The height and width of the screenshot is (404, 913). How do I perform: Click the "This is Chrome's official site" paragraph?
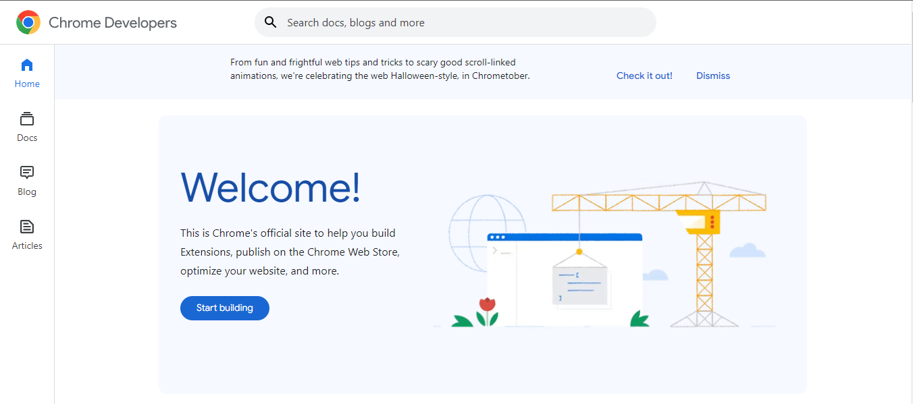pos(290,252)
